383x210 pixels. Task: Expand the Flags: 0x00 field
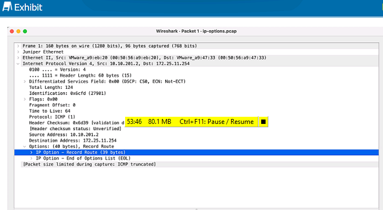click(25, 99)
